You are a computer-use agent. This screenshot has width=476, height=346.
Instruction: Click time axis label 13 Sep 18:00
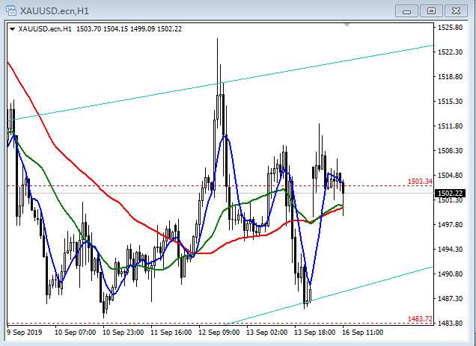pos(315,333)
